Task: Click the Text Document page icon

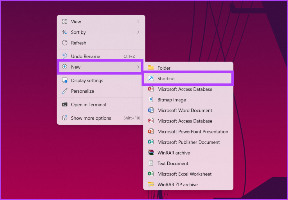Action: coord(151,163)
